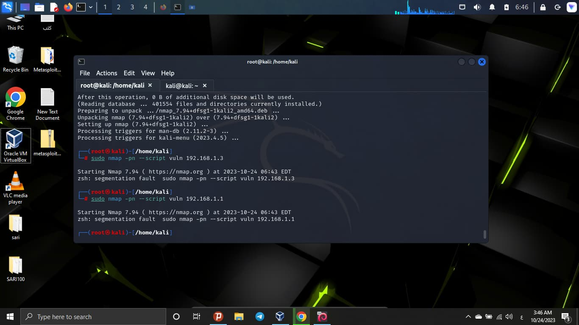Switch to workspace 4
579x325 pixels.
pyautogui.click(x=146, y=7)
